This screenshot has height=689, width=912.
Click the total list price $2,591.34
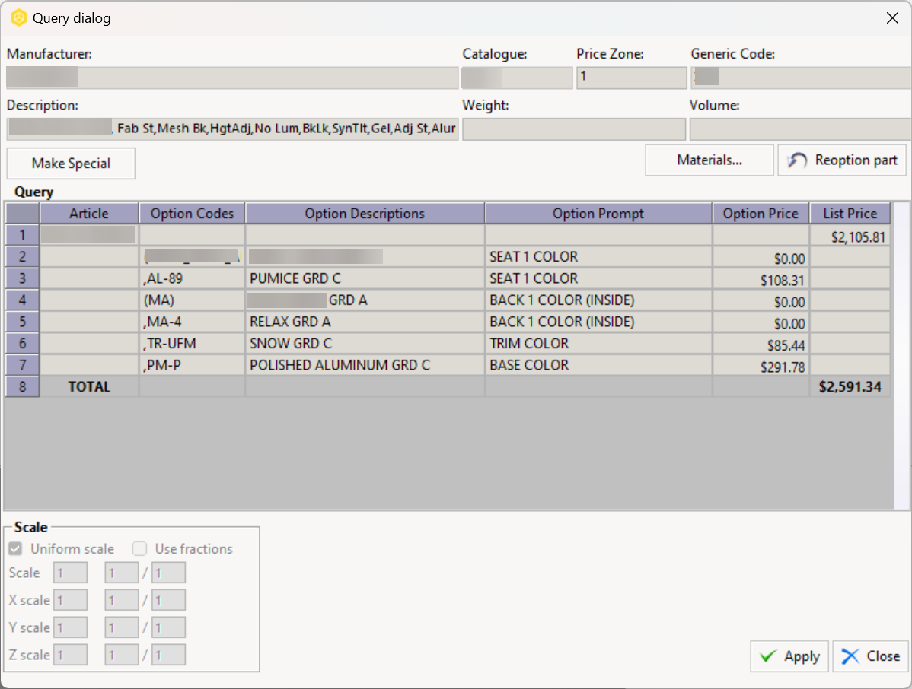(850, 386)
